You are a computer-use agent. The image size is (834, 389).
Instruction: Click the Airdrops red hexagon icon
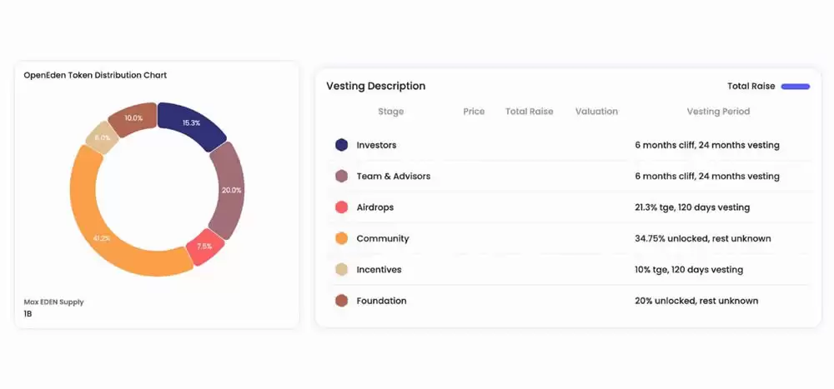coord(341,207)
